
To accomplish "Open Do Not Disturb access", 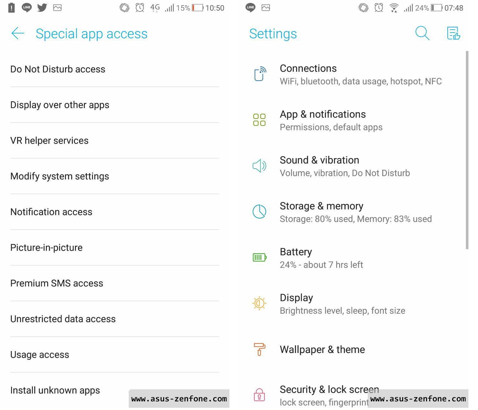I will 115,69.
